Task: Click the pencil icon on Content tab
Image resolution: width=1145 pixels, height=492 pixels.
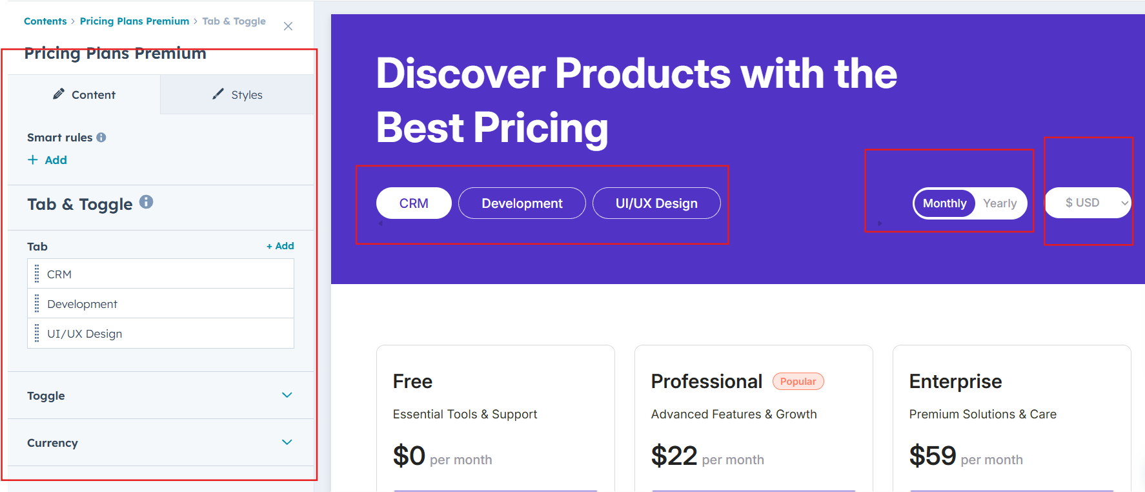Action: pyautogui.click(x=59, y=94)
